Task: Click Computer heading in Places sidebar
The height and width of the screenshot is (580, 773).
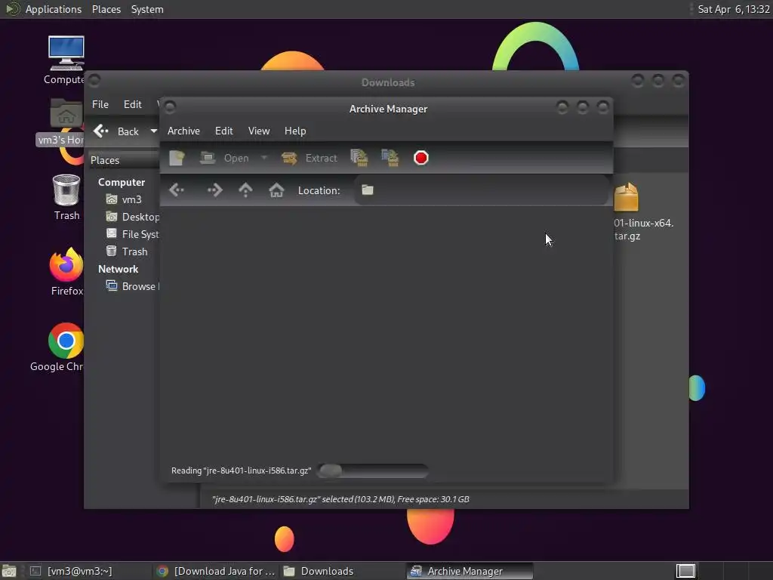Action: click(122, 182)
